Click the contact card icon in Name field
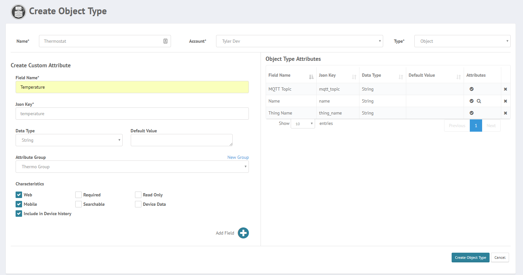This screenshot has width=523, height=275. tap(165, 41)
